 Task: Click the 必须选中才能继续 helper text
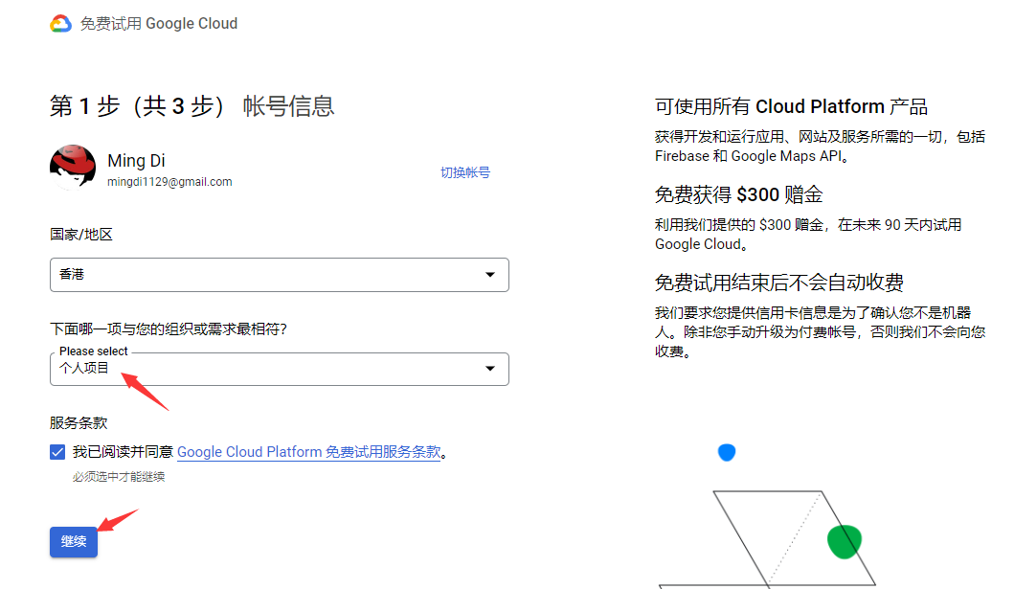(x=119, y=477)
